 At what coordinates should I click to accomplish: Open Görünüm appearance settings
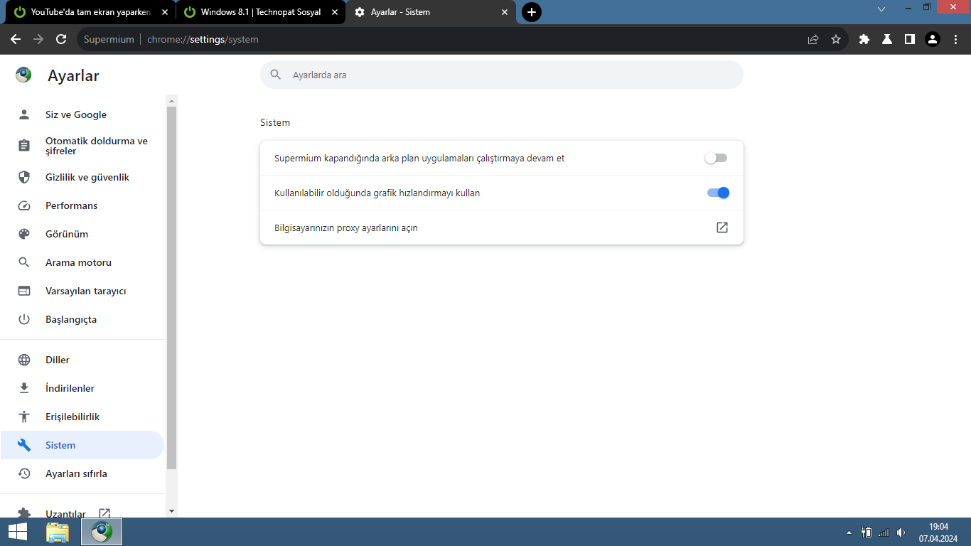[82, 234]
